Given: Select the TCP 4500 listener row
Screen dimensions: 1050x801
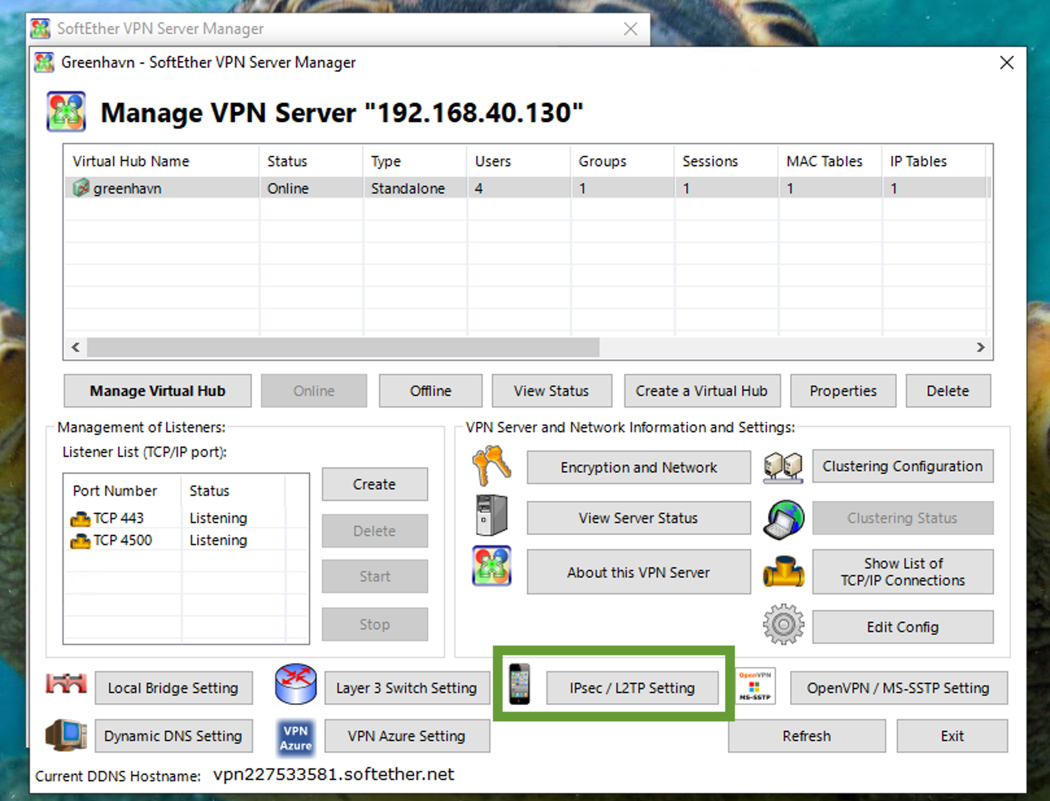Looking at the screenshot, I should coord(187,540).
